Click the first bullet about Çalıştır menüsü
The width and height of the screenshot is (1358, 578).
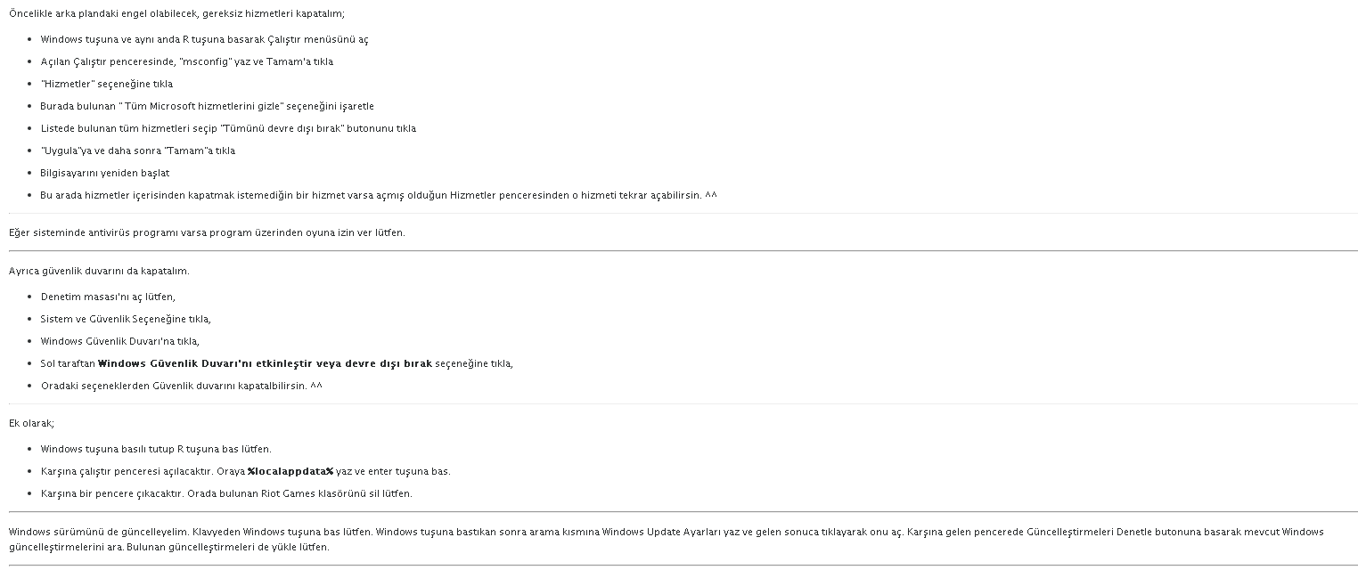(204, 39)
